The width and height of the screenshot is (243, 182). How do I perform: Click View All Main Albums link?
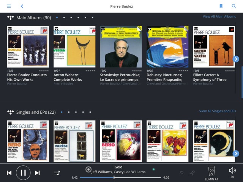(219, 17)
